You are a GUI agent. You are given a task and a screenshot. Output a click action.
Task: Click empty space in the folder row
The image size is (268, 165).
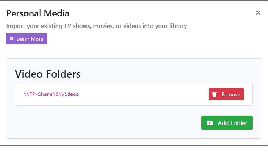pos(143,94)
